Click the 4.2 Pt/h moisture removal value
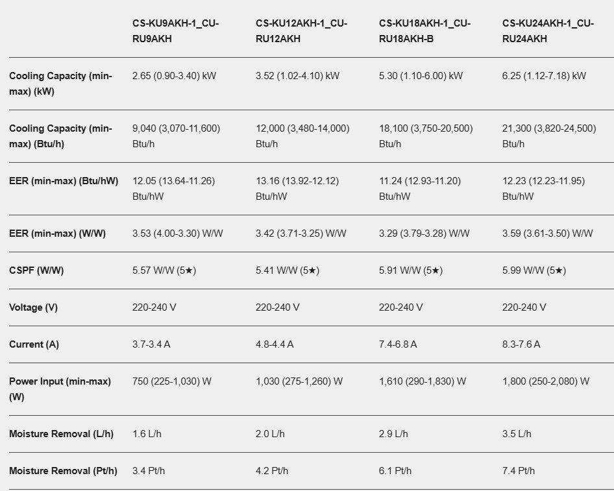 coord(272,471)
